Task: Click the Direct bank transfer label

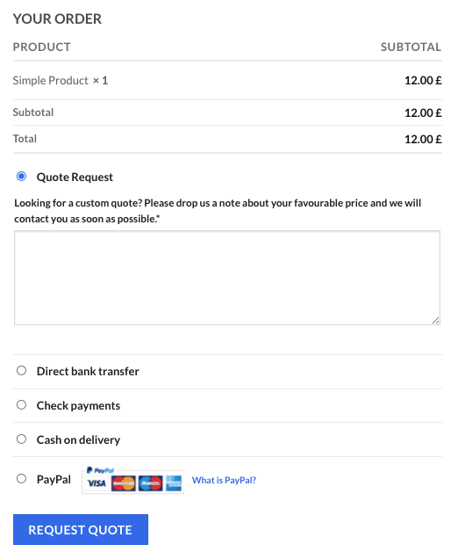Action: pyautogui.click(x=88, y=372)
